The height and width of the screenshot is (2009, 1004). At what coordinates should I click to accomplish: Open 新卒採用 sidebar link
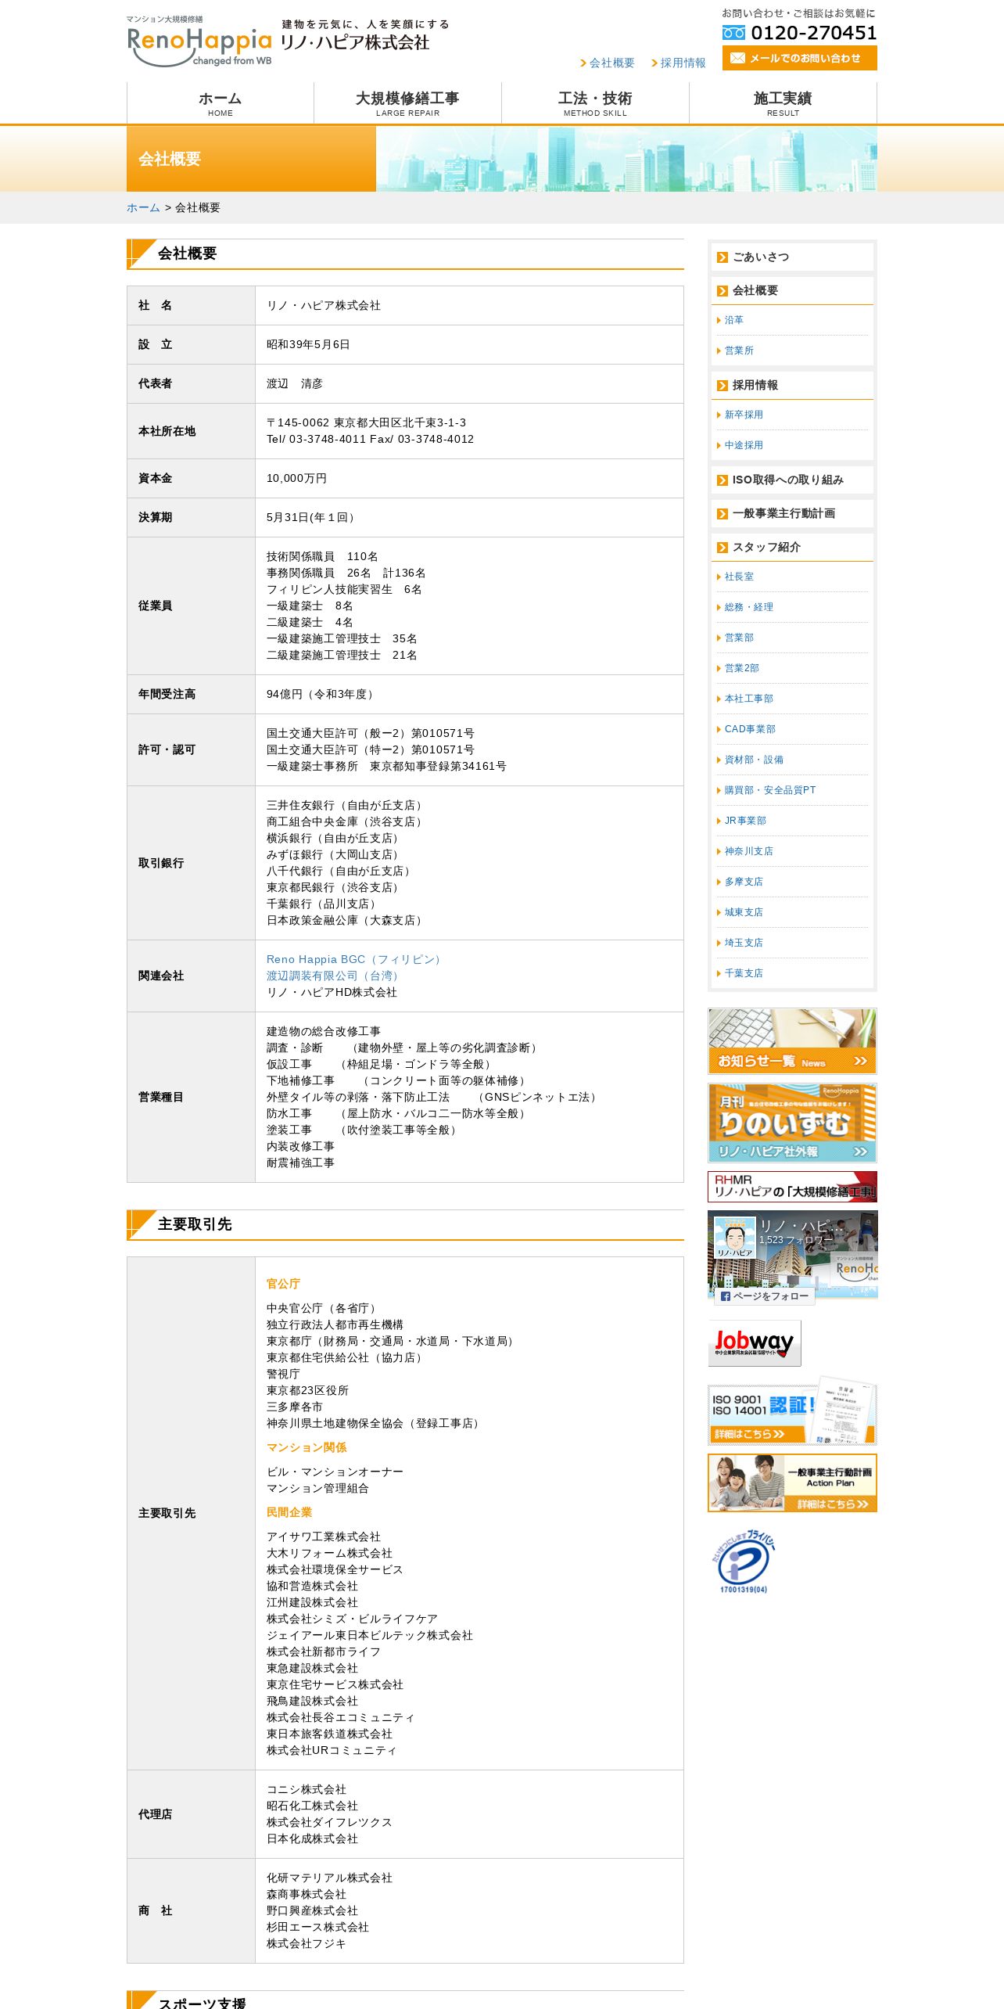743,415
